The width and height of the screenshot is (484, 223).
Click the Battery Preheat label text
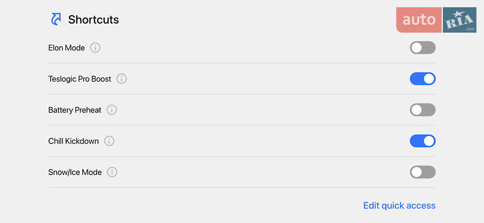tap(74, 110)
